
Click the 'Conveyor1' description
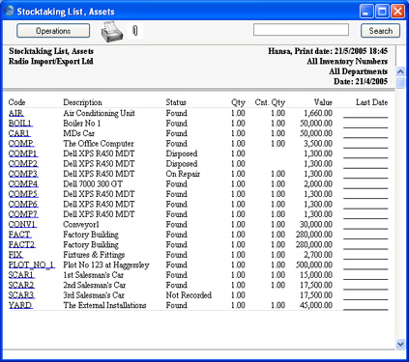81,224
